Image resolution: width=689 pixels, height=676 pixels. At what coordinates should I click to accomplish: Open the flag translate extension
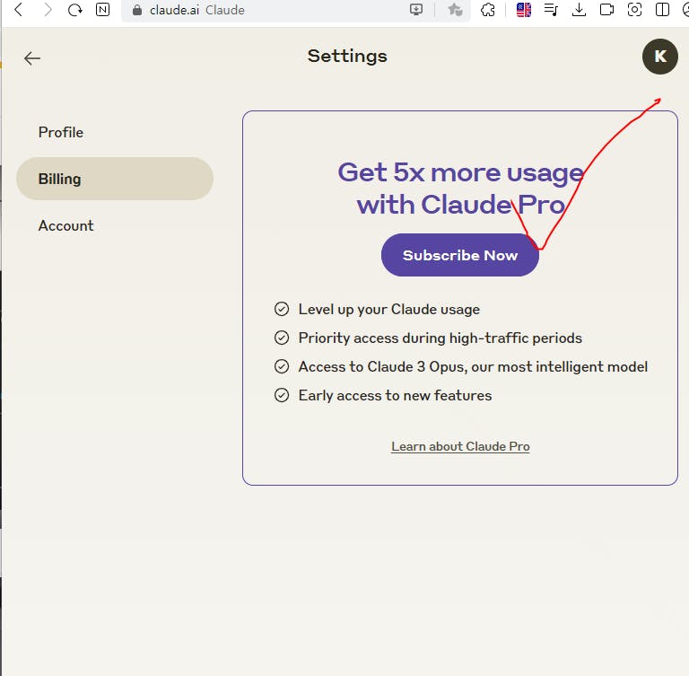[x=524, y=9]
